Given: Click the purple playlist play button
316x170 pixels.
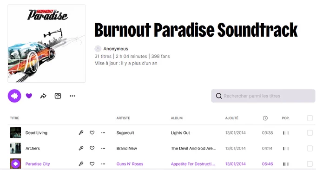Looking at the screenshot, I should pos(14,96).
